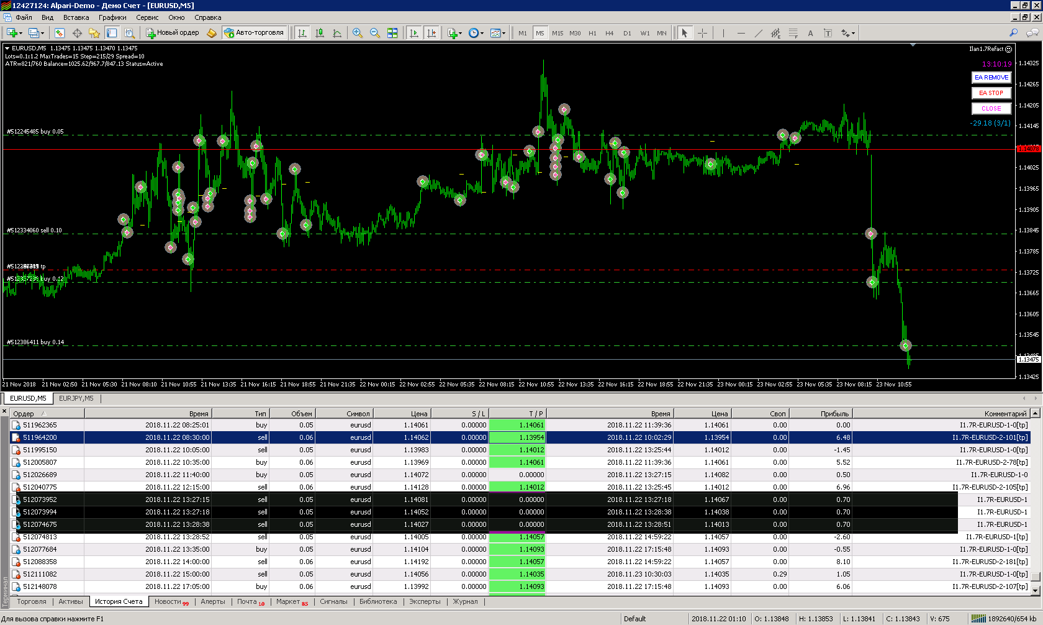Click connection status 1892640/654 kb indicator
The height and width of the screenshot is (625, 1043).
[x=1004, y=619]
